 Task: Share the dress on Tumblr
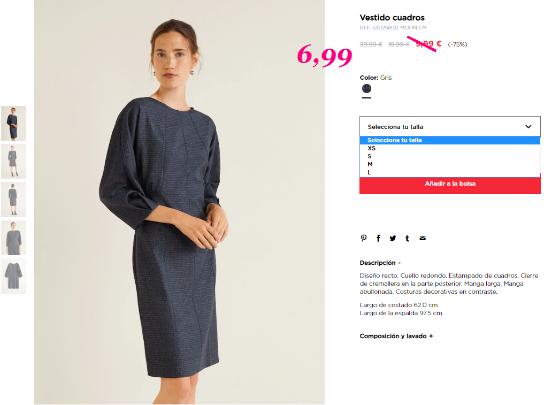pyautogui.click(x=407, y=238)
